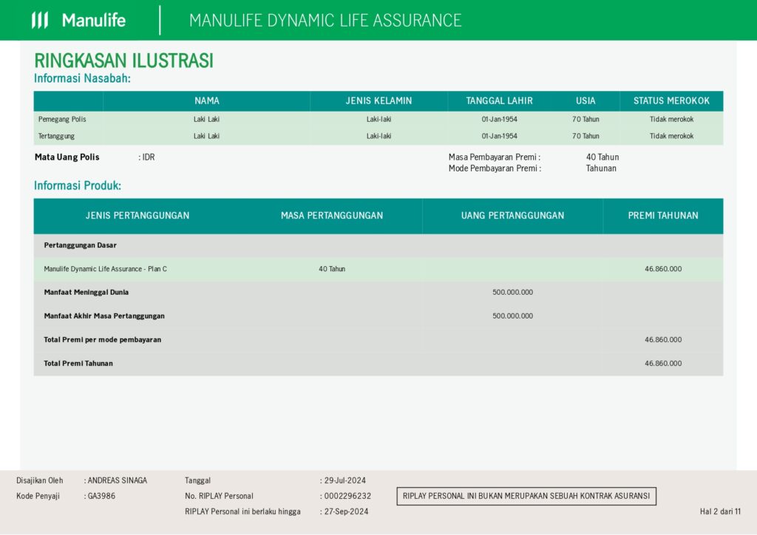
Task: Click 70 Tahun in the Pemegang Polis row
Action: pyautogui.click(x=585, y=119)
